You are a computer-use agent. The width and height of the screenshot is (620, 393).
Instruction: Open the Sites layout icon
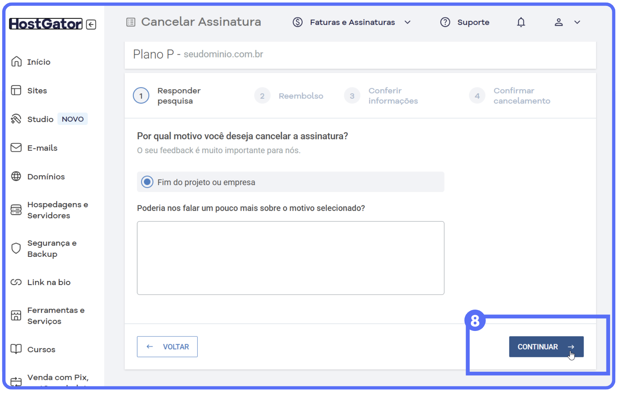tap(16, 90)
